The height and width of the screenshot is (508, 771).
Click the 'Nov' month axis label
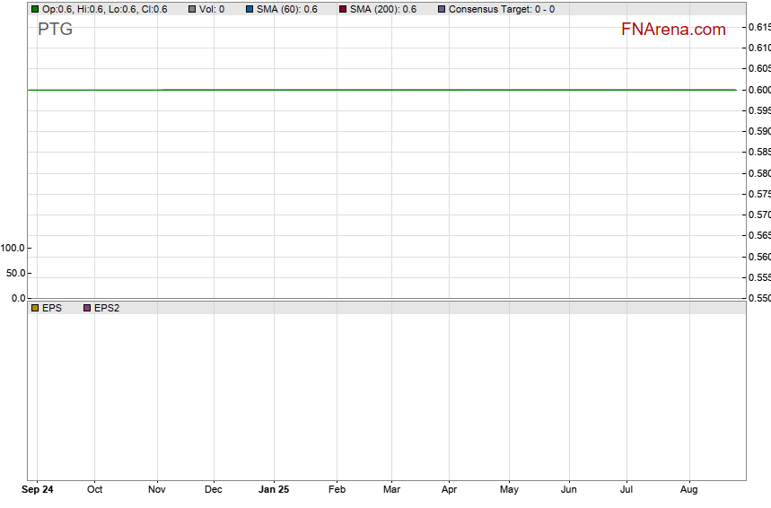click(x=157, y=489)
